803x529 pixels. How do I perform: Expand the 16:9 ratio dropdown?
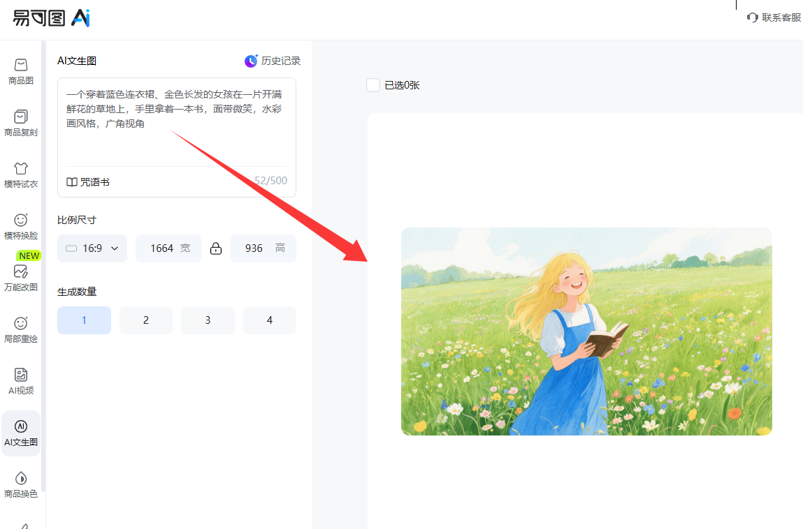pos(92,248)
